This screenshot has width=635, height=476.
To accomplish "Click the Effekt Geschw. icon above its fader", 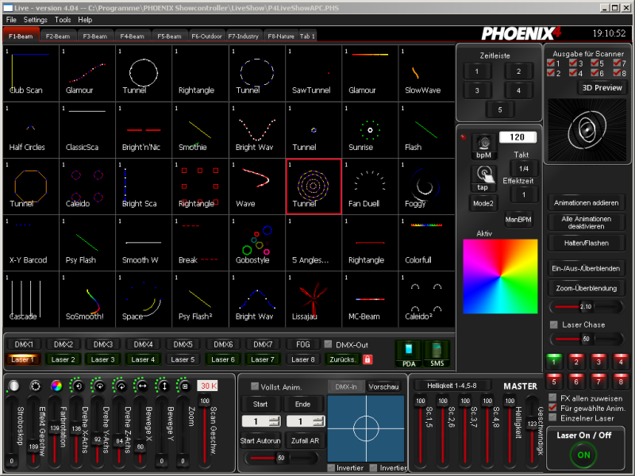I will [x=35, y=386].
